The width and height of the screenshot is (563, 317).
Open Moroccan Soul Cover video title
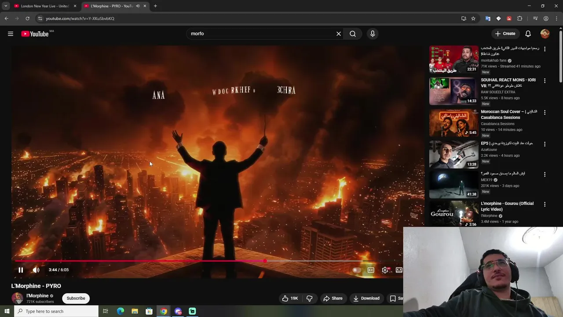(509, 114)
